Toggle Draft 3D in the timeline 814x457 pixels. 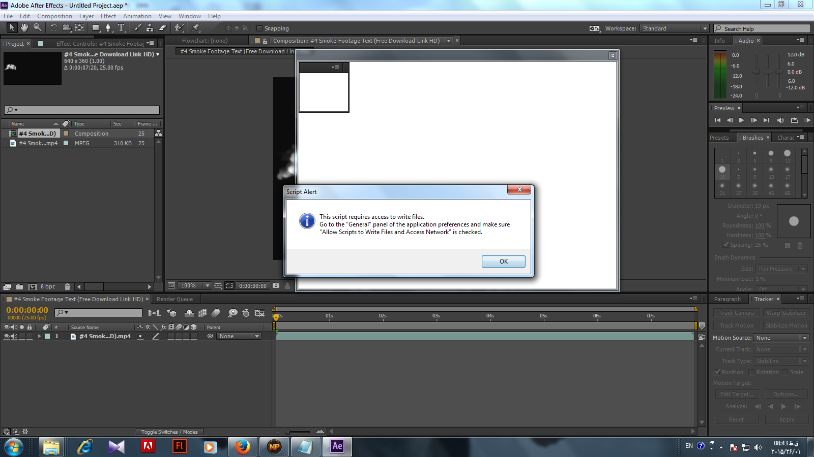tap(172, 313)
